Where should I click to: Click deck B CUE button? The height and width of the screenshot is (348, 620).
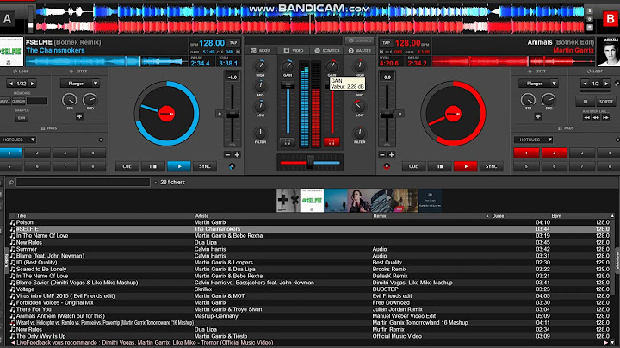coord(413,166)
